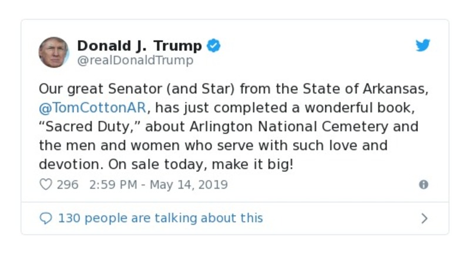Click the Donald J. Trump display name
Screen dimensions: 470x254
tap(140, 46)
